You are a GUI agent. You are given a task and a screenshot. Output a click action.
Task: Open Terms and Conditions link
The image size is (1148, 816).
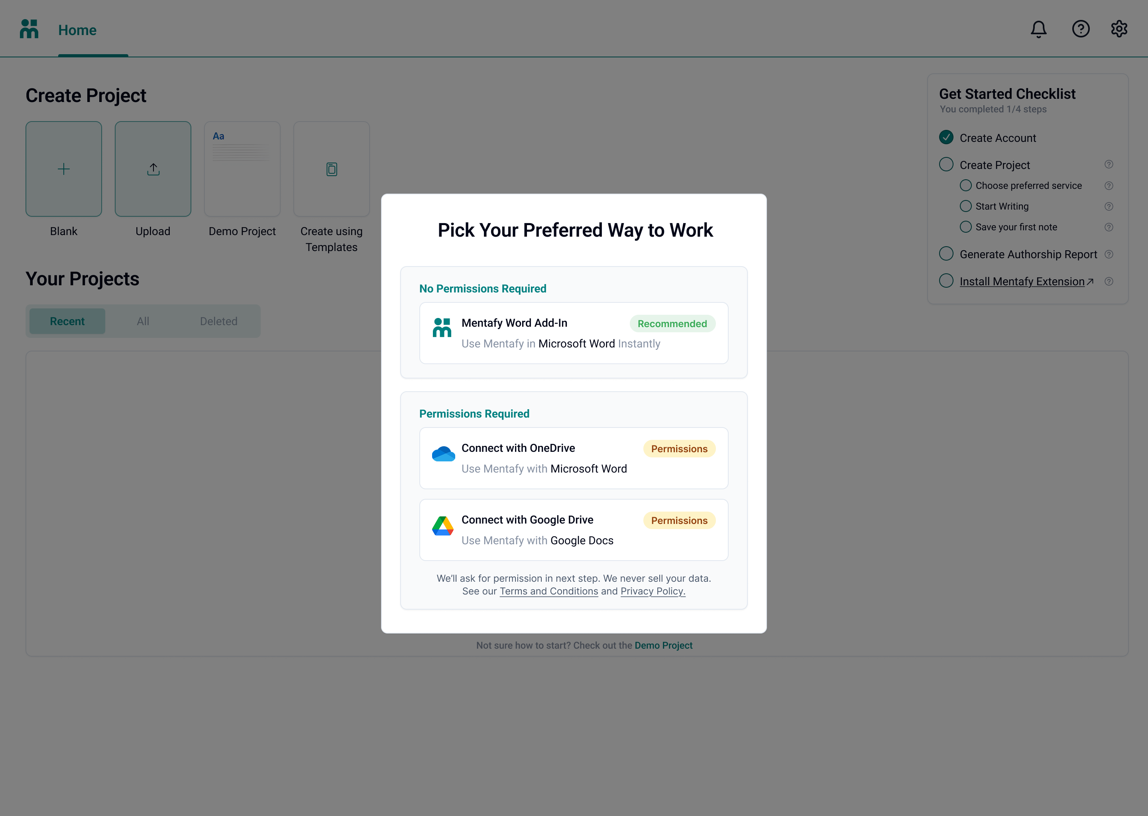pyautogui.click(x=549, y=591)
